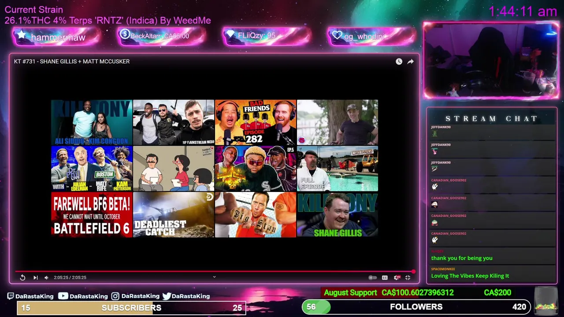Click the replay video button

coord(22,277)
